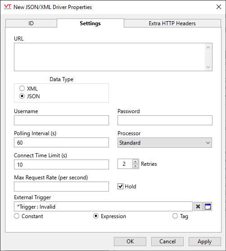
Task: Confirm with the OK button
Action: (x=130, y=242)
